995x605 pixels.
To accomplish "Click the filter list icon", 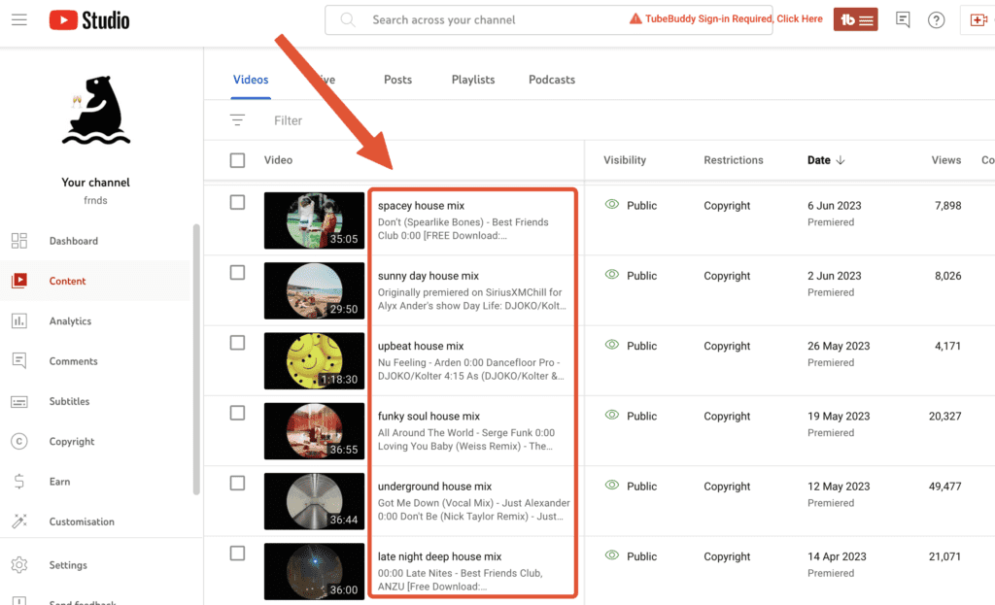I will pos(237,120).
